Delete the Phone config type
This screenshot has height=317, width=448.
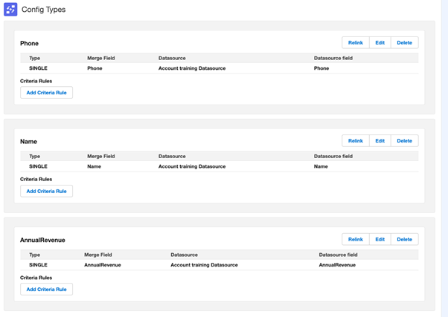404,43
